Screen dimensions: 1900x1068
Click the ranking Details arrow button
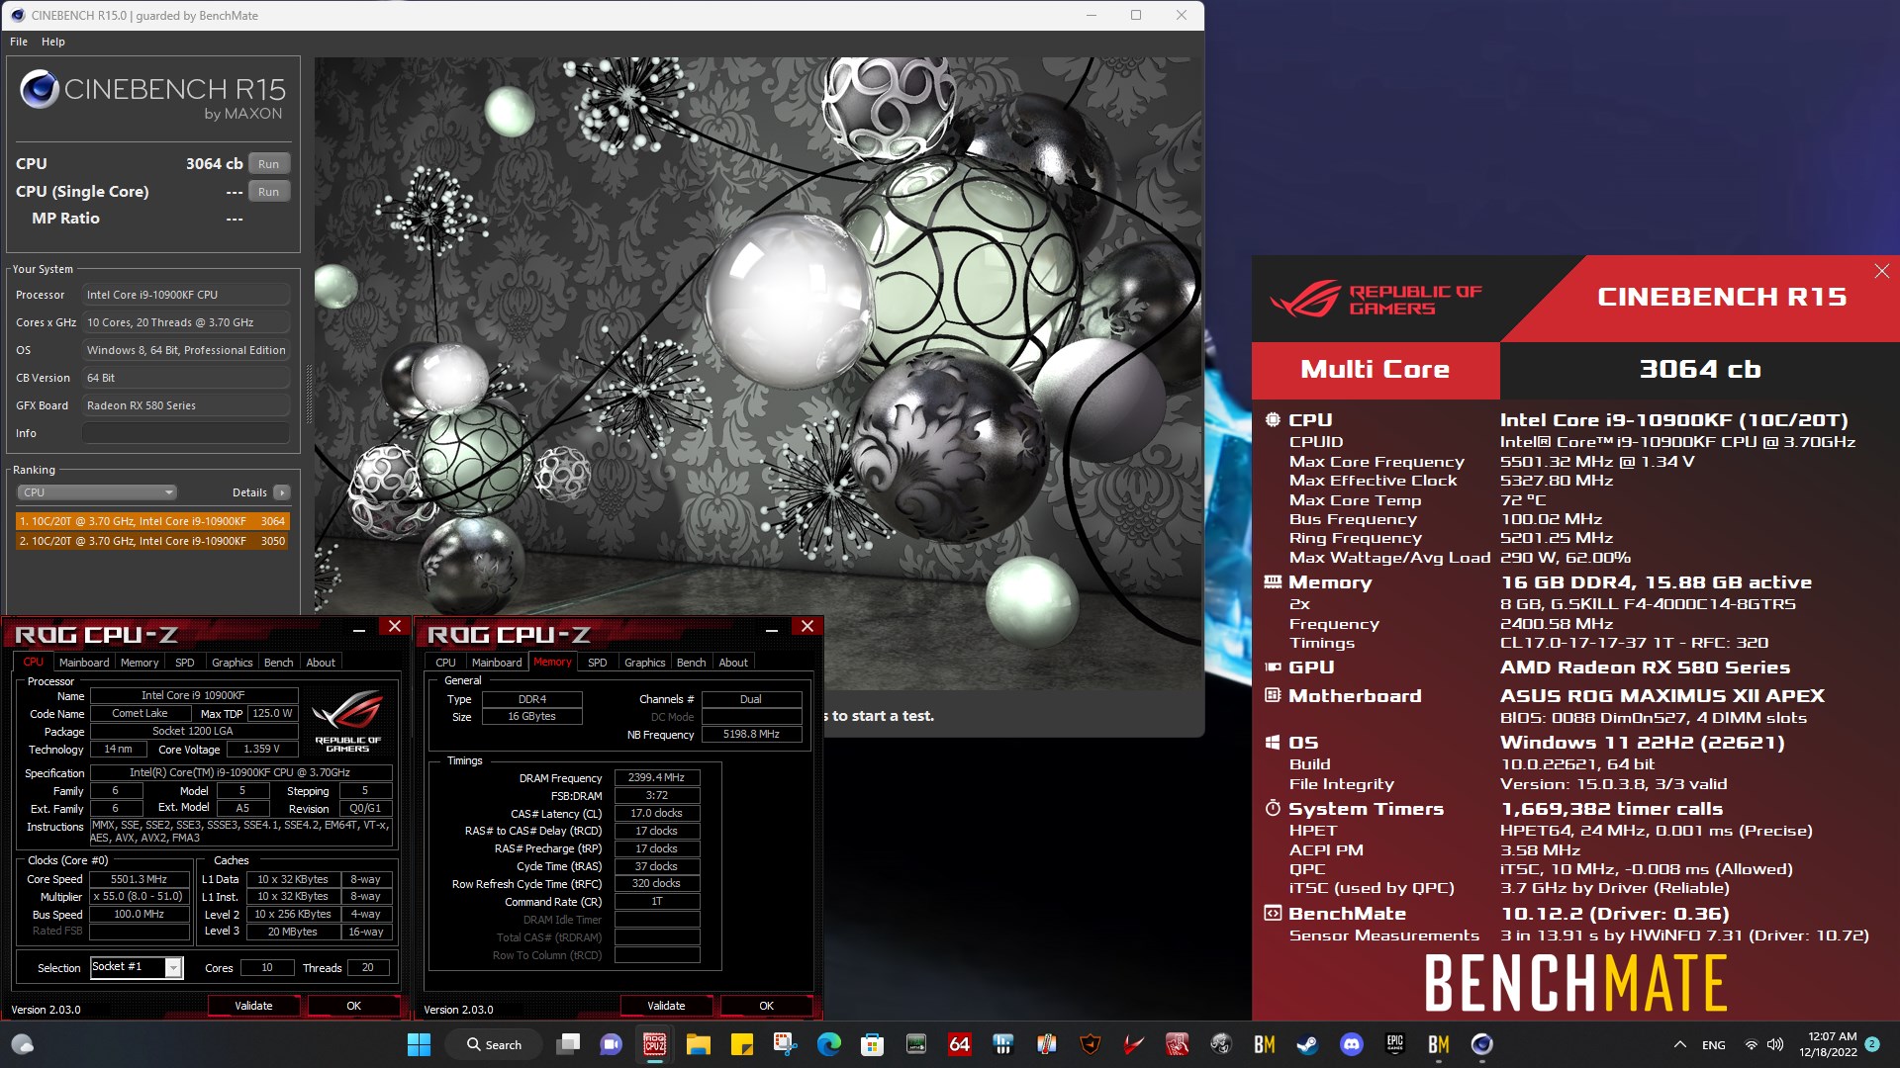(x=282, y=492)
